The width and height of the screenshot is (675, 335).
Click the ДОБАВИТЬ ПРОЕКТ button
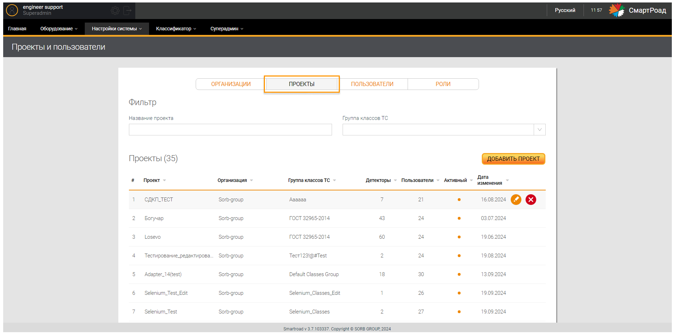514,159
